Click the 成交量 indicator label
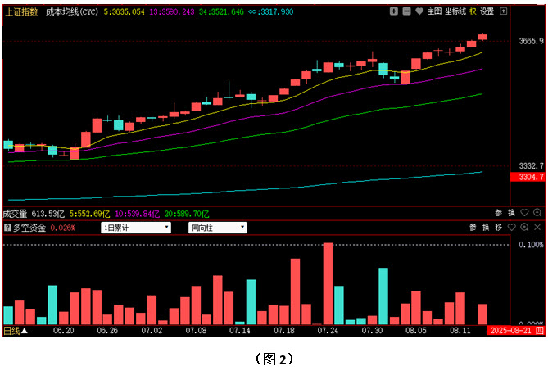This screenshot has width=548, height=375. pyautogui.click(x=15, y=214)
